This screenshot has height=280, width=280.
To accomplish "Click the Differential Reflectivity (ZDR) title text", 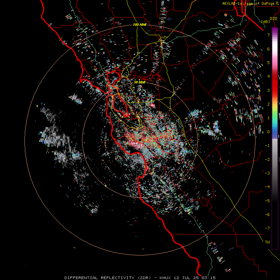I will pyautogui.click(x=109, y=278).
